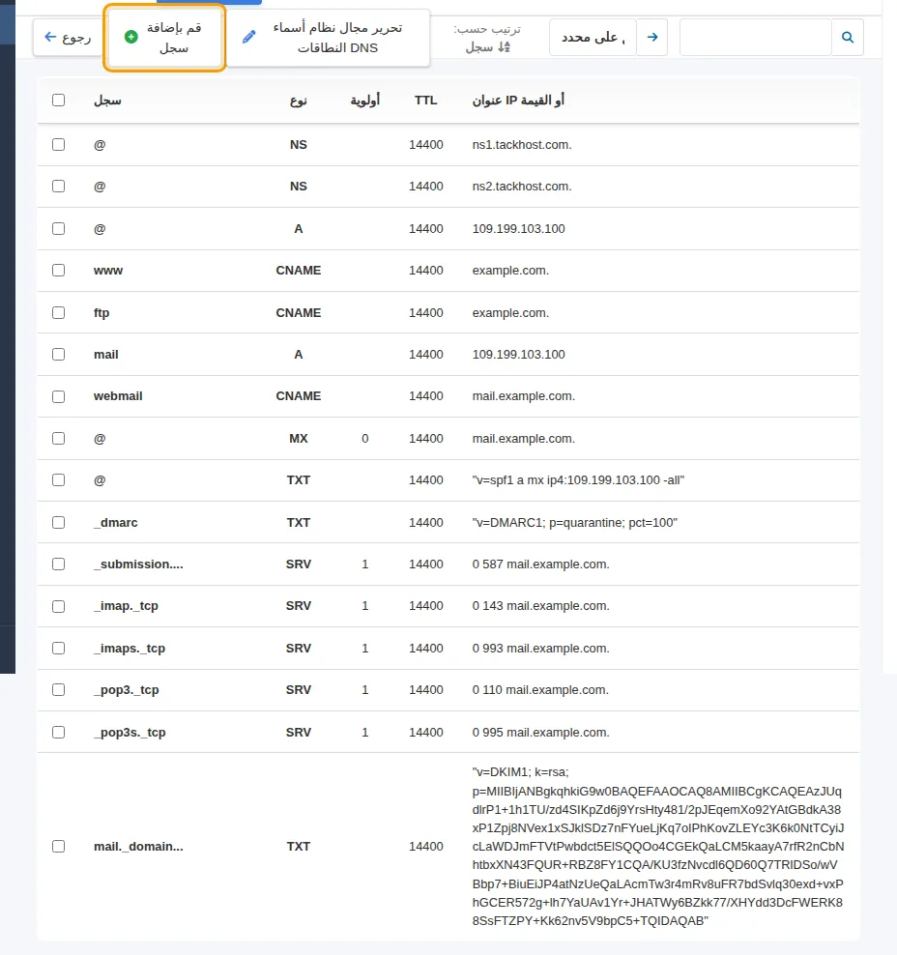The image size is (897, 955).
Task: Tick the _imap._tcp record checkbox
Action: pyautogui.click(x=58, y=607)
